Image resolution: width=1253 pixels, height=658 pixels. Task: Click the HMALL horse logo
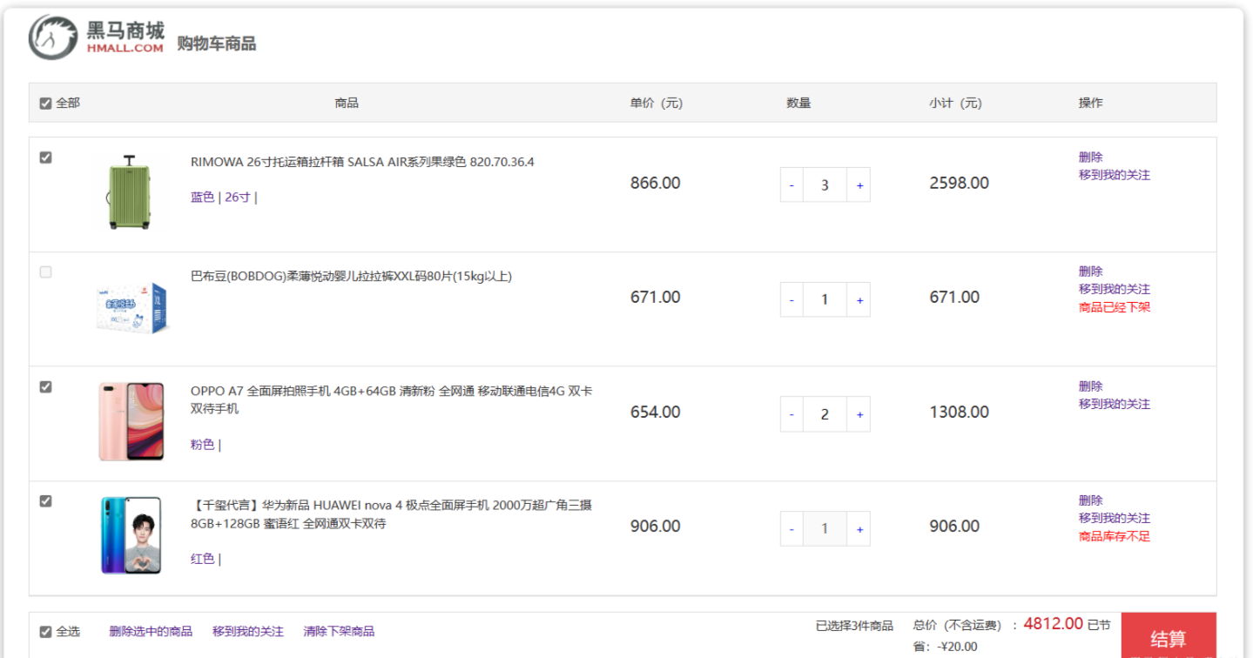pyautogui.click(x=54, y=37)
